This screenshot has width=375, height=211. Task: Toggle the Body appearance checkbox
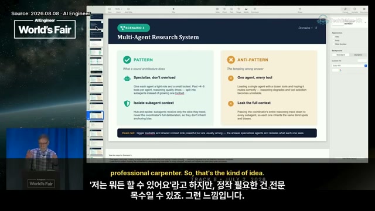click(x=333, y=40)
